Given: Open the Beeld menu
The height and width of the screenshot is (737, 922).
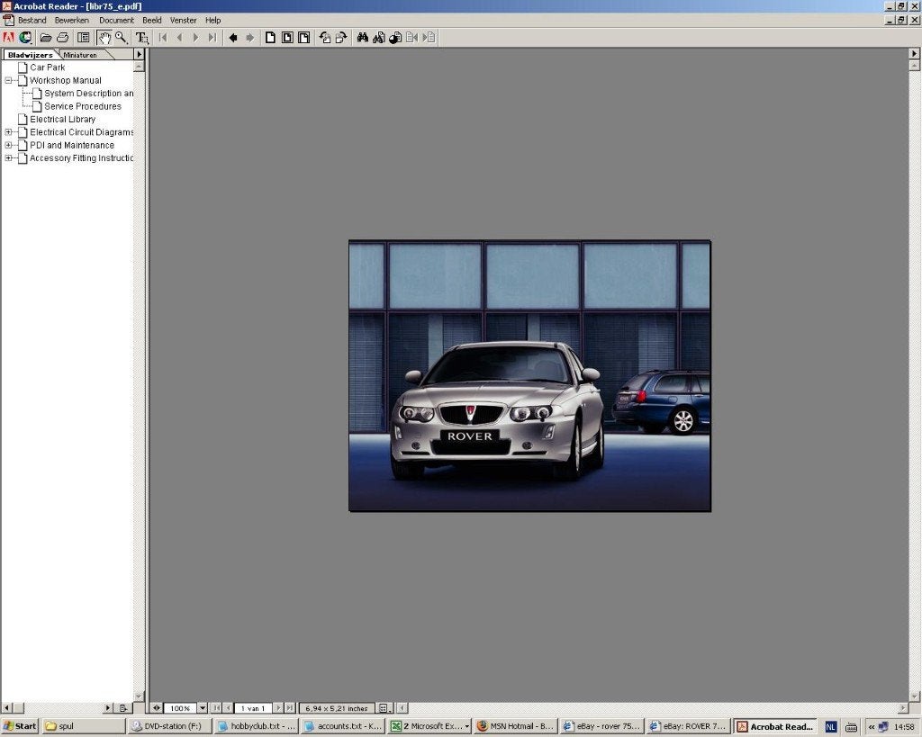Looking at the screenshot, I should [x=151, y=20].
